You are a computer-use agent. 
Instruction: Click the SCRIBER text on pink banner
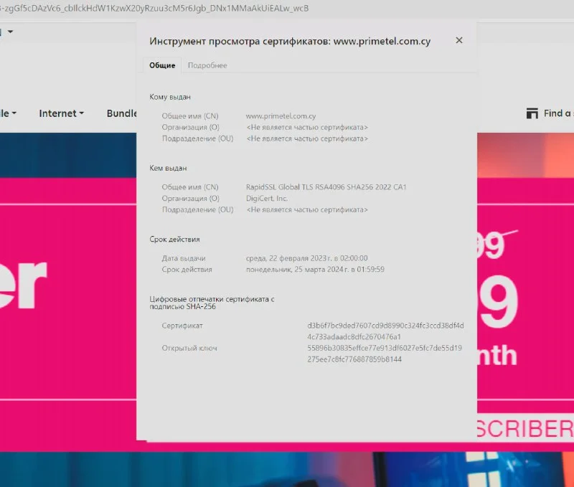tap(525, 429)
